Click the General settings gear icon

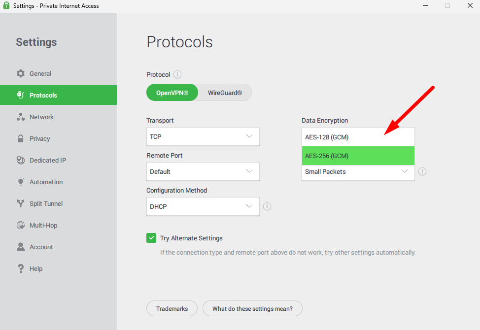21,73
